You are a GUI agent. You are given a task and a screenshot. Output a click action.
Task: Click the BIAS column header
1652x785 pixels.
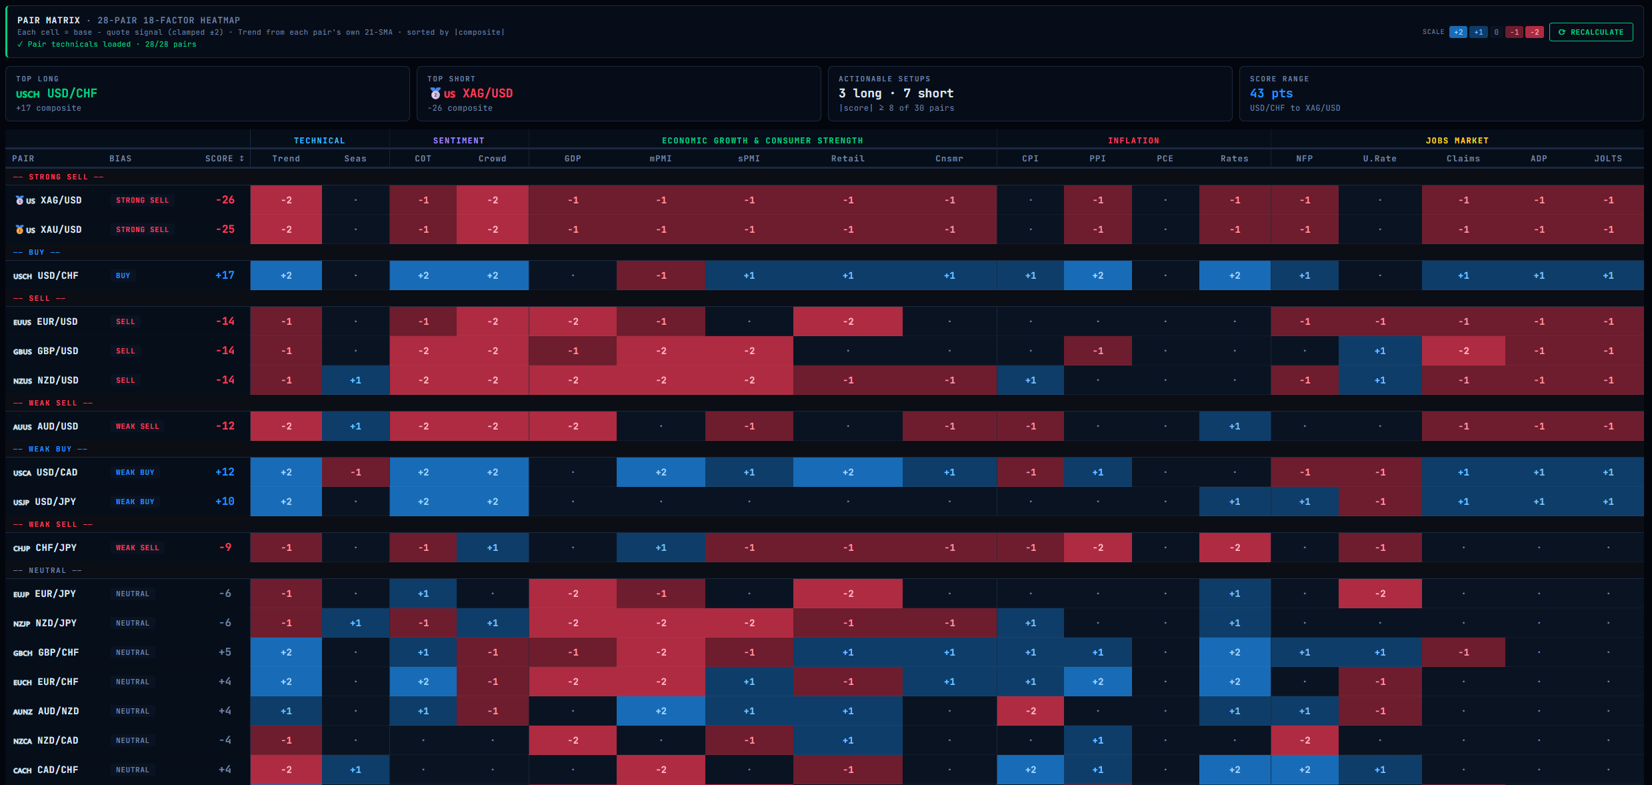[121, 159]
